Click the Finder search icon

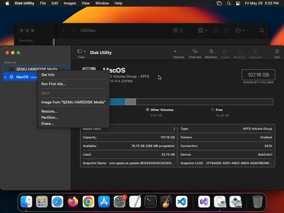(x=262, y=31)
